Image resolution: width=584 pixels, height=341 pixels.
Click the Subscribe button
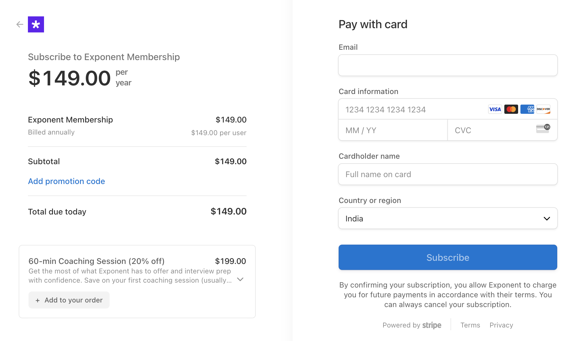[448, 257]
